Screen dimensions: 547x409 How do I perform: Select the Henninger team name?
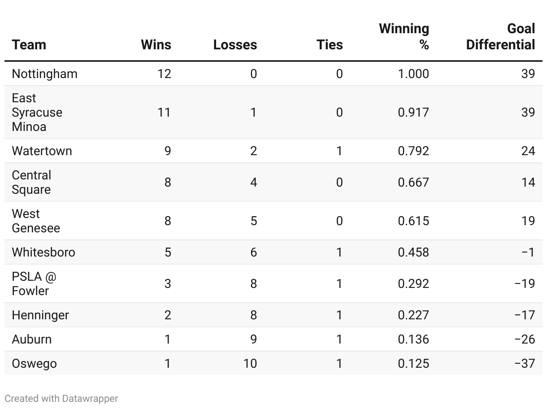(40, 315)
